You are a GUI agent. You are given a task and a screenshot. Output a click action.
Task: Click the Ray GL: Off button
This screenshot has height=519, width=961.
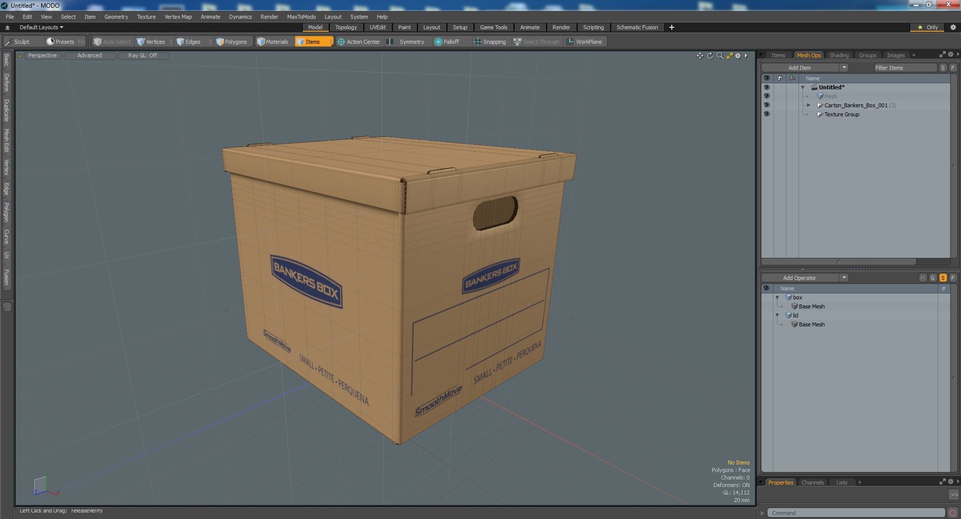pyautogui.click(x=143, y=55)
